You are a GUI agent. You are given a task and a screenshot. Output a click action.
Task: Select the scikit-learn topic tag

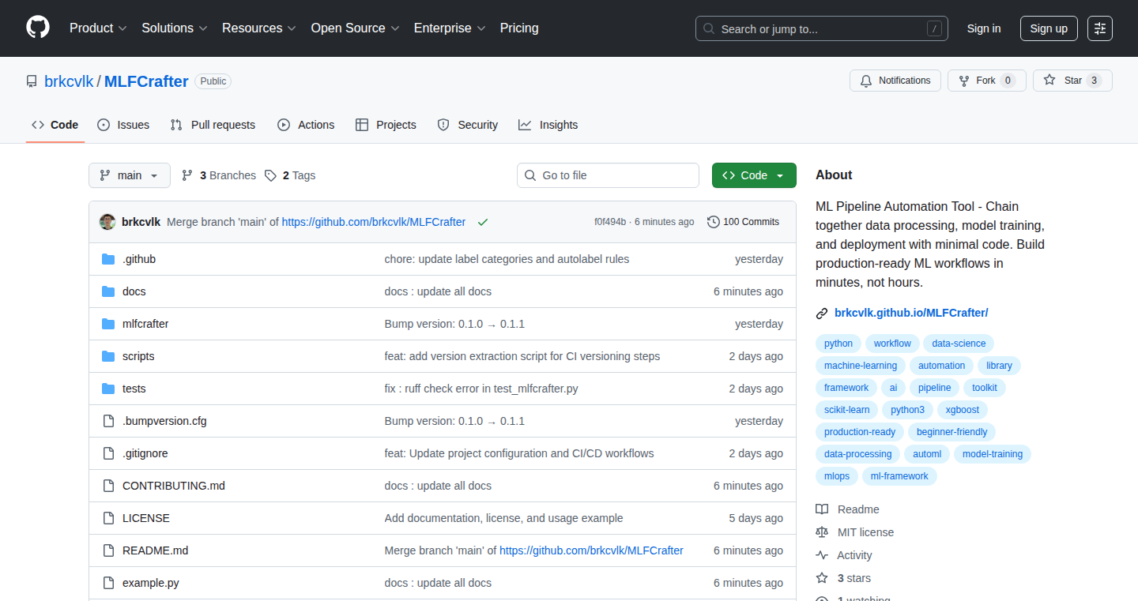click(847, 410)
